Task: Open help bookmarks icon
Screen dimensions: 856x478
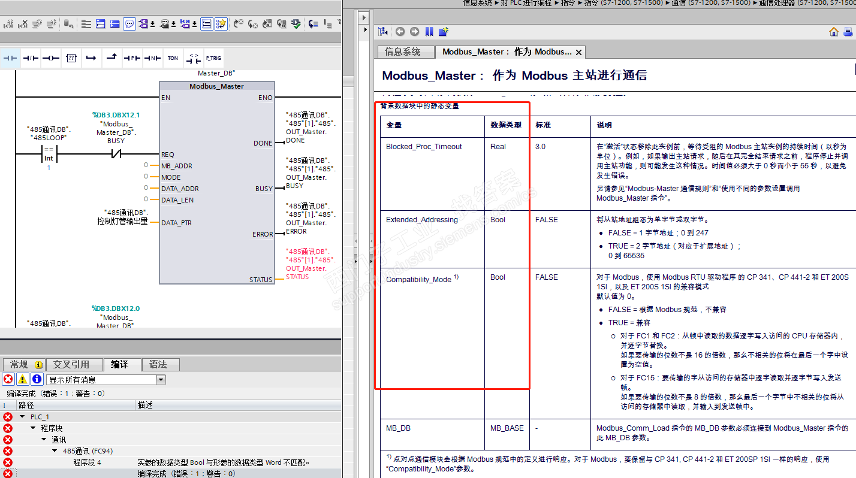Action: point(429,32)
